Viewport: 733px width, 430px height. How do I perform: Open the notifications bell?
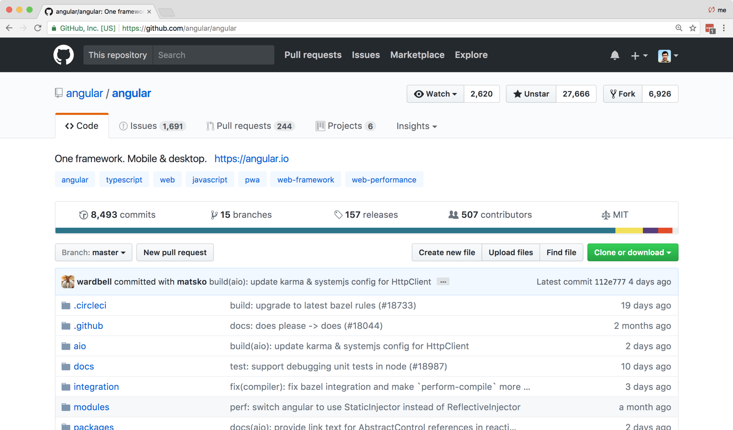pyautogui.click(x=614, y=55)
